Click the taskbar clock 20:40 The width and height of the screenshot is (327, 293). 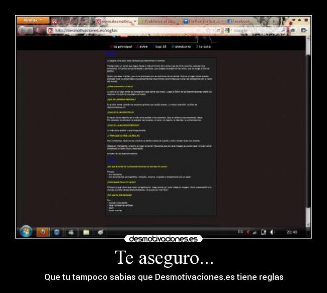[292, 232]
